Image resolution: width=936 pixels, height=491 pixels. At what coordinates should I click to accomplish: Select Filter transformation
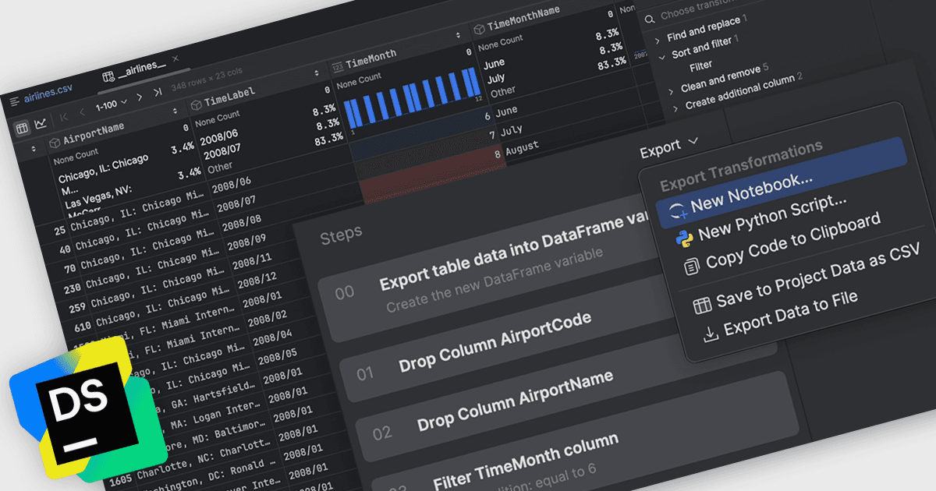coord(700,66)
